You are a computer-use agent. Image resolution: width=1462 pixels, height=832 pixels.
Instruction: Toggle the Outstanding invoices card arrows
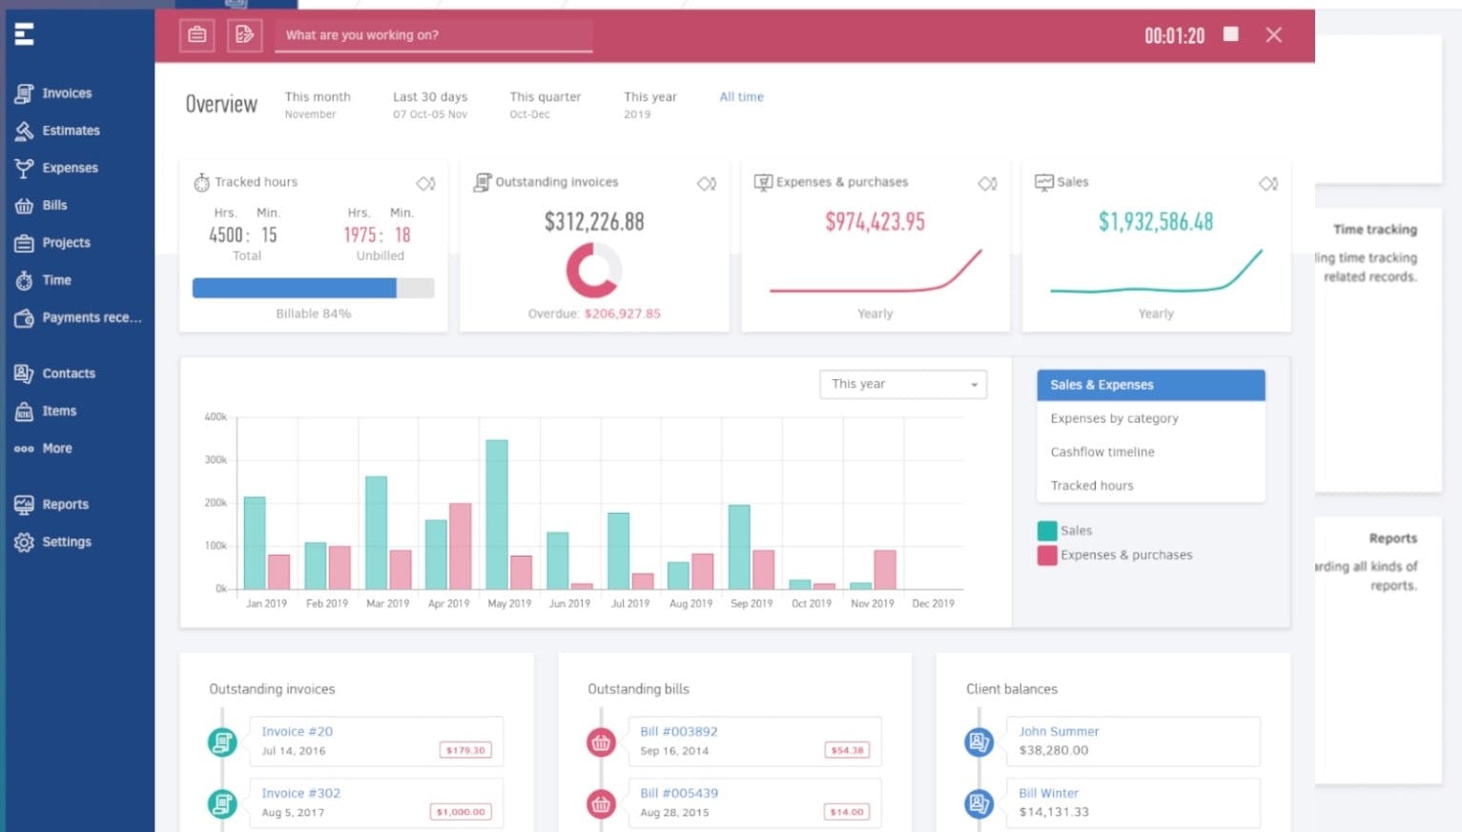pos(707,183)
